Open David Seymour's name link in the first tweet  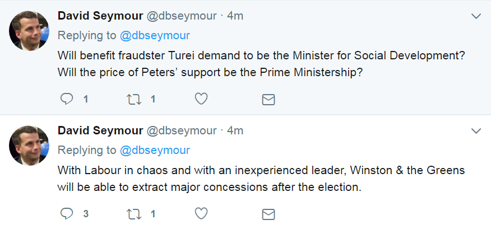coord(100,16)
